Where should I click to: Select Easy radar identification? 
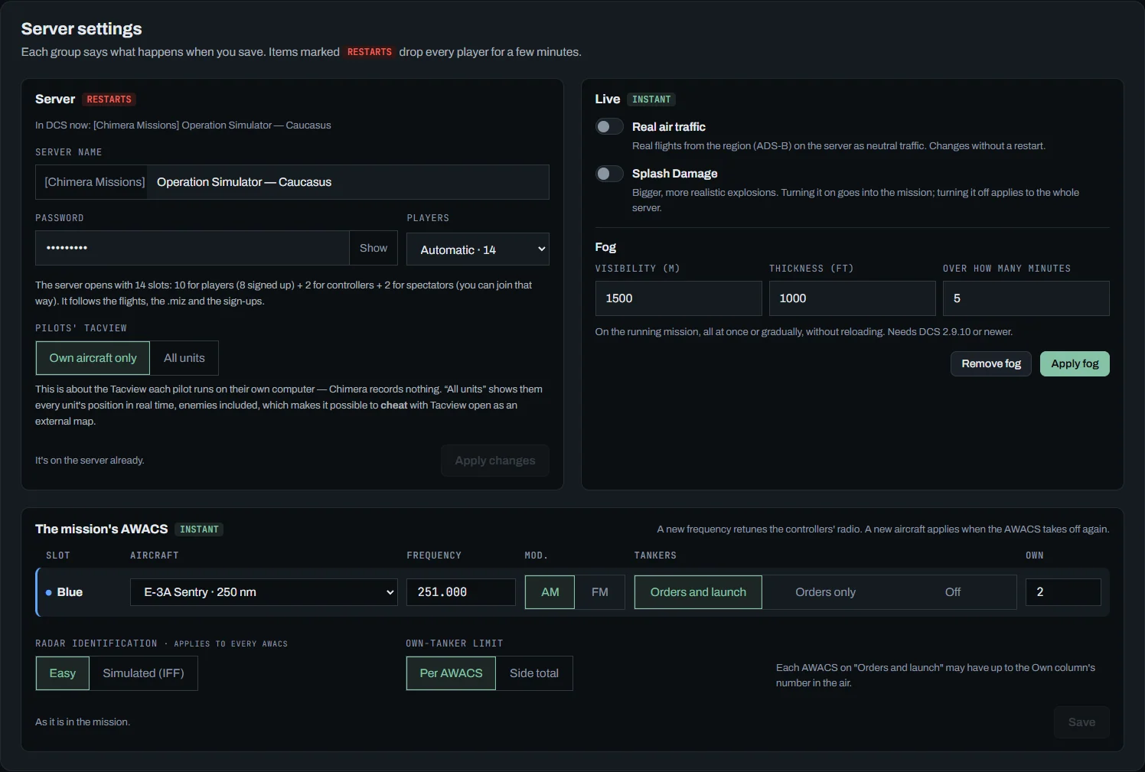pos(63,673)
